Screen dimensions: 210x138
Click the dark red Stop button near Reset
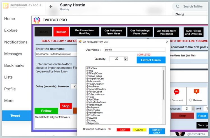182,116
